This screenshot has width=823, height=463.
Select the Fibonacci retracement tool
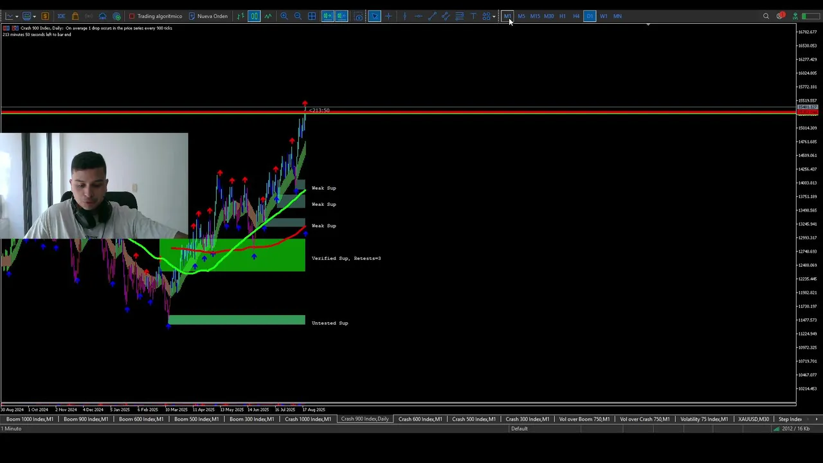pyautogui.click(x=460, y=16)
